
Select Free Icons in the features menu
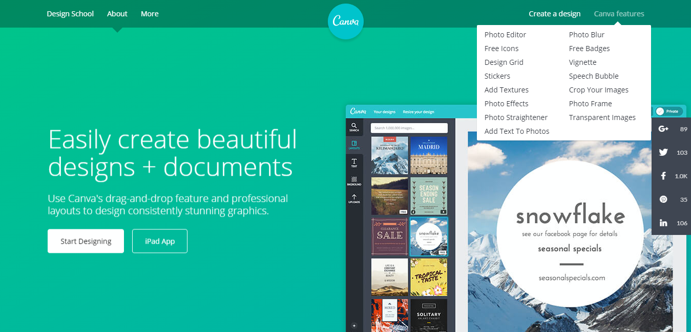point(501,49)
